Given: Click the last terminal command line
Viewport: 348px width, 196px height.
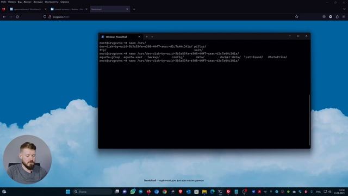Looking at the screenshot, I should [x=169, y=60].
